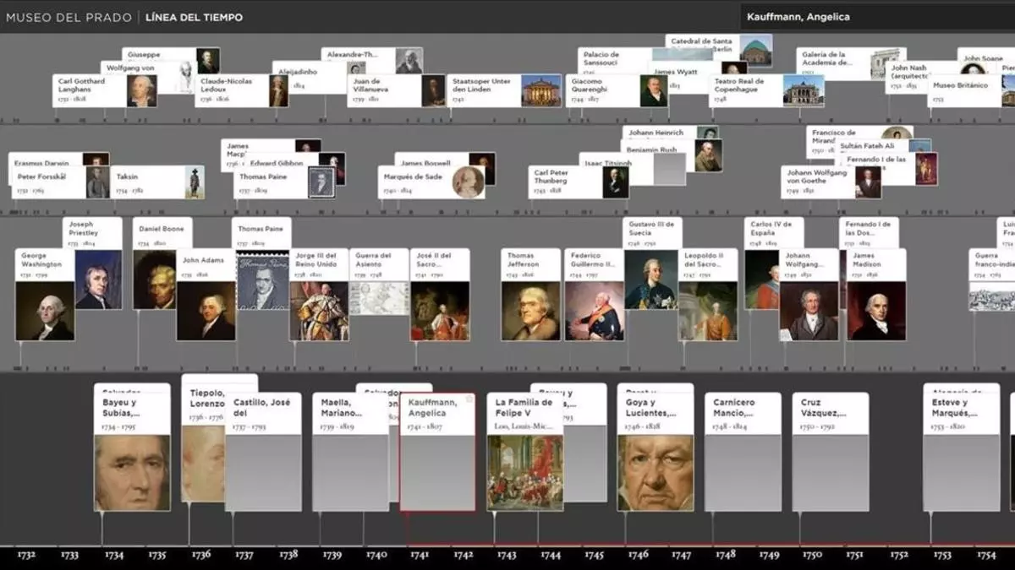This screenshot has width=1015, height=570.
Task: Click the Museo del Prado logo
Action: pyautogui.click(x=69, y=17)
